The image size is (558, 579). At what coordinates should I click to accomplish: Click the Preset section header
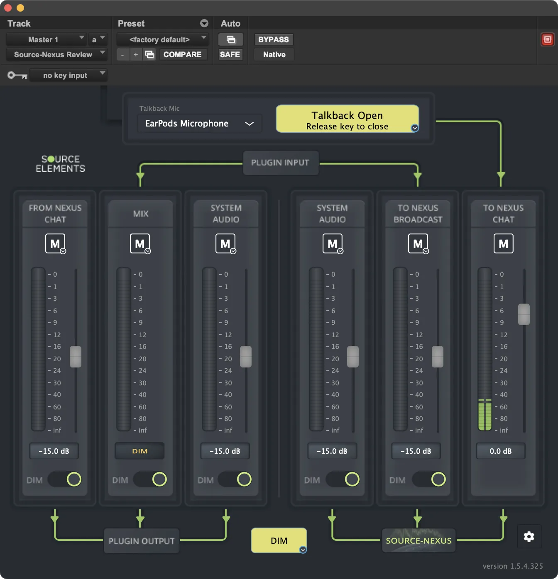[x=131, y=23]
